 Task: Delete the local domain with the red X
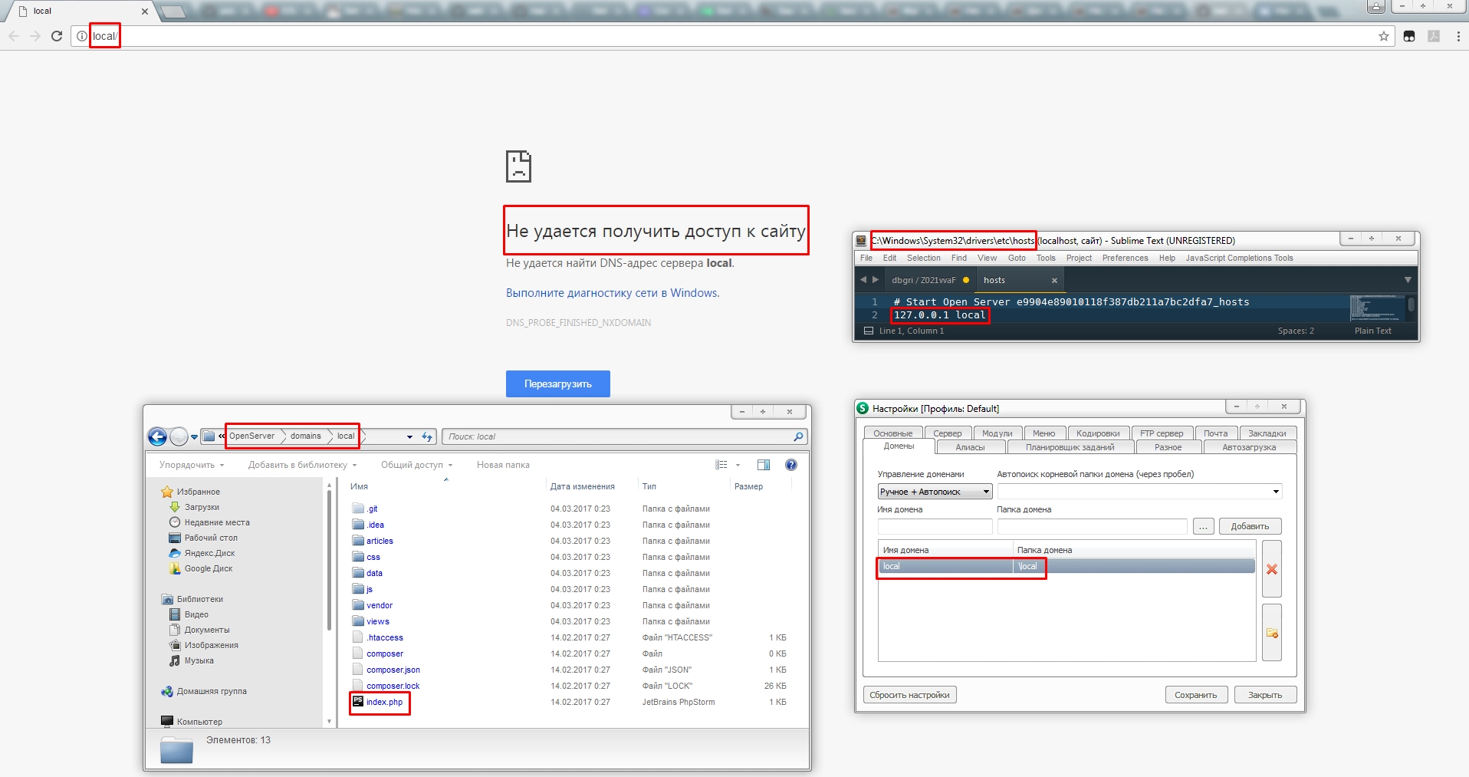(1271, 569)
